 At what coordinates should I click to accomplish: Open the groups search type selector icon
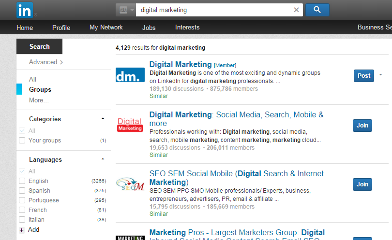pyautogui.click(x=125, y=10)
